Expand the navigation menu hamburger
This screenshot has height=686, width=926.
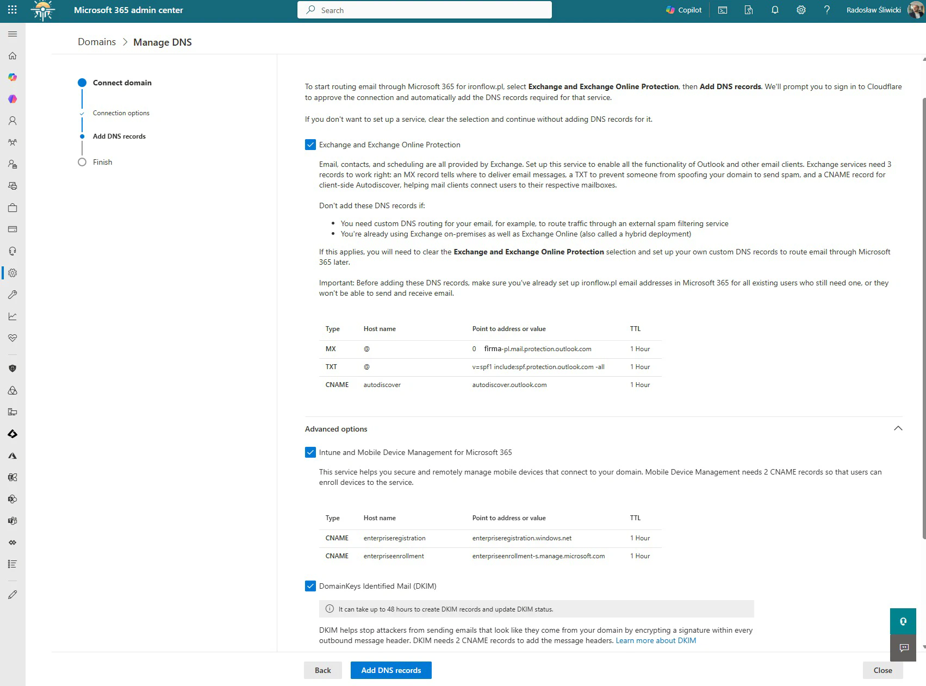point(13,34)
